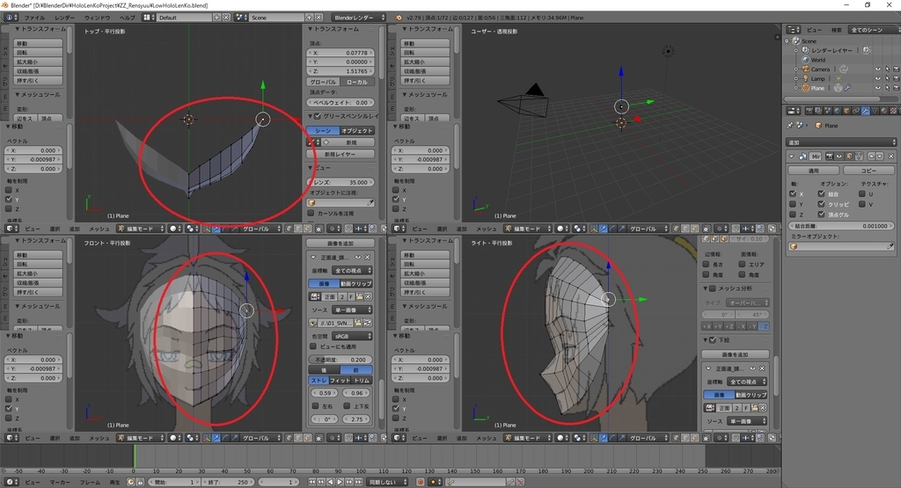Open the viewport shading sphere menu in the top view header
The image size is (901, 488).
[175, 229]
